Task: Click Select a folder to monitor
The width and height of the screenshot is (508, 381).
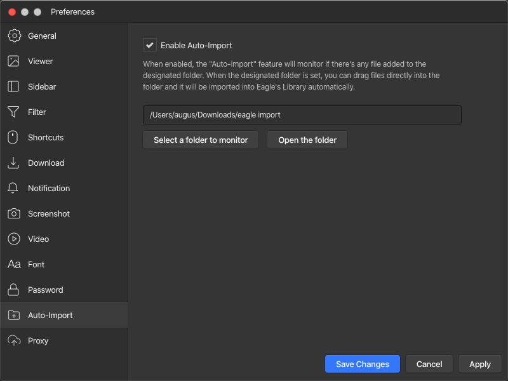Action: [x=201, y=140]
